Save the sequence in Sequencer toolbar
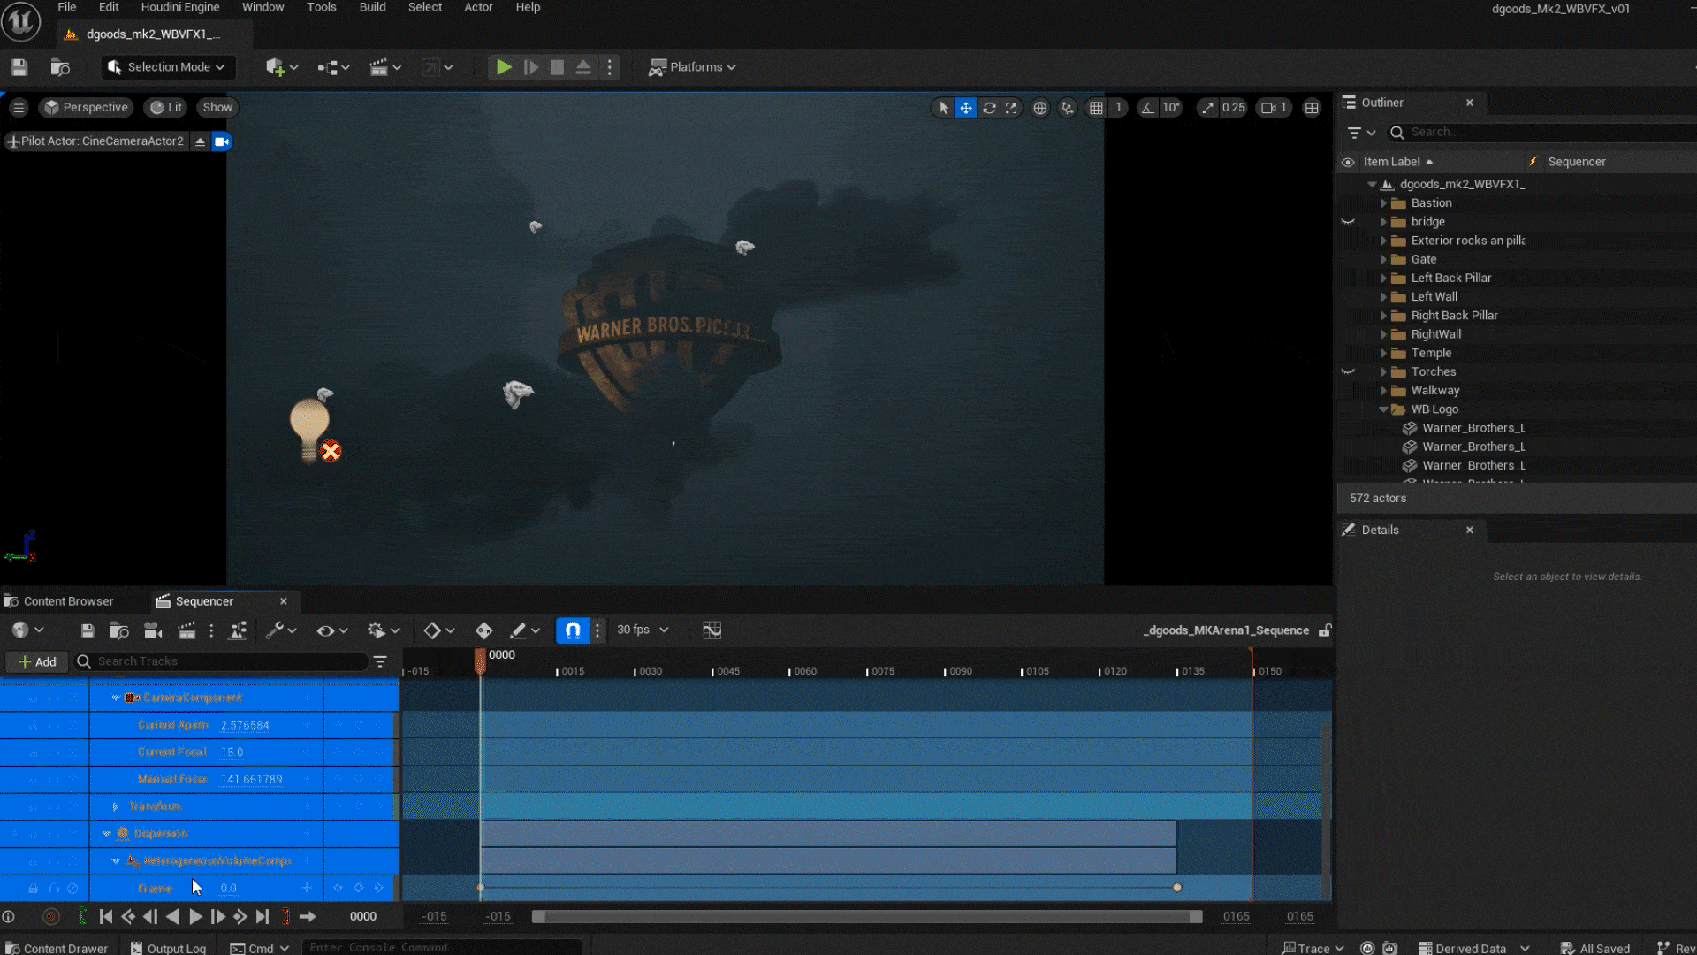 [87, 630]
